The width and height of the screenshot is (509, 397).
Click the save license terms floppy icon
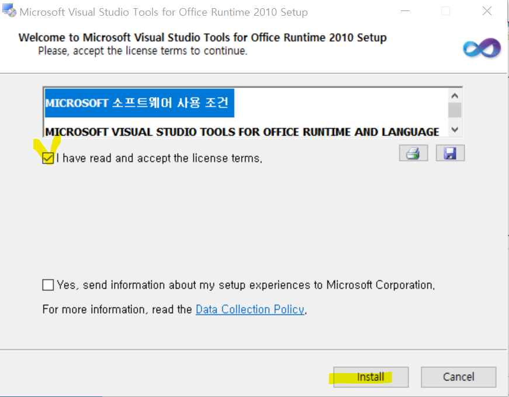click(x=450, y=153)
